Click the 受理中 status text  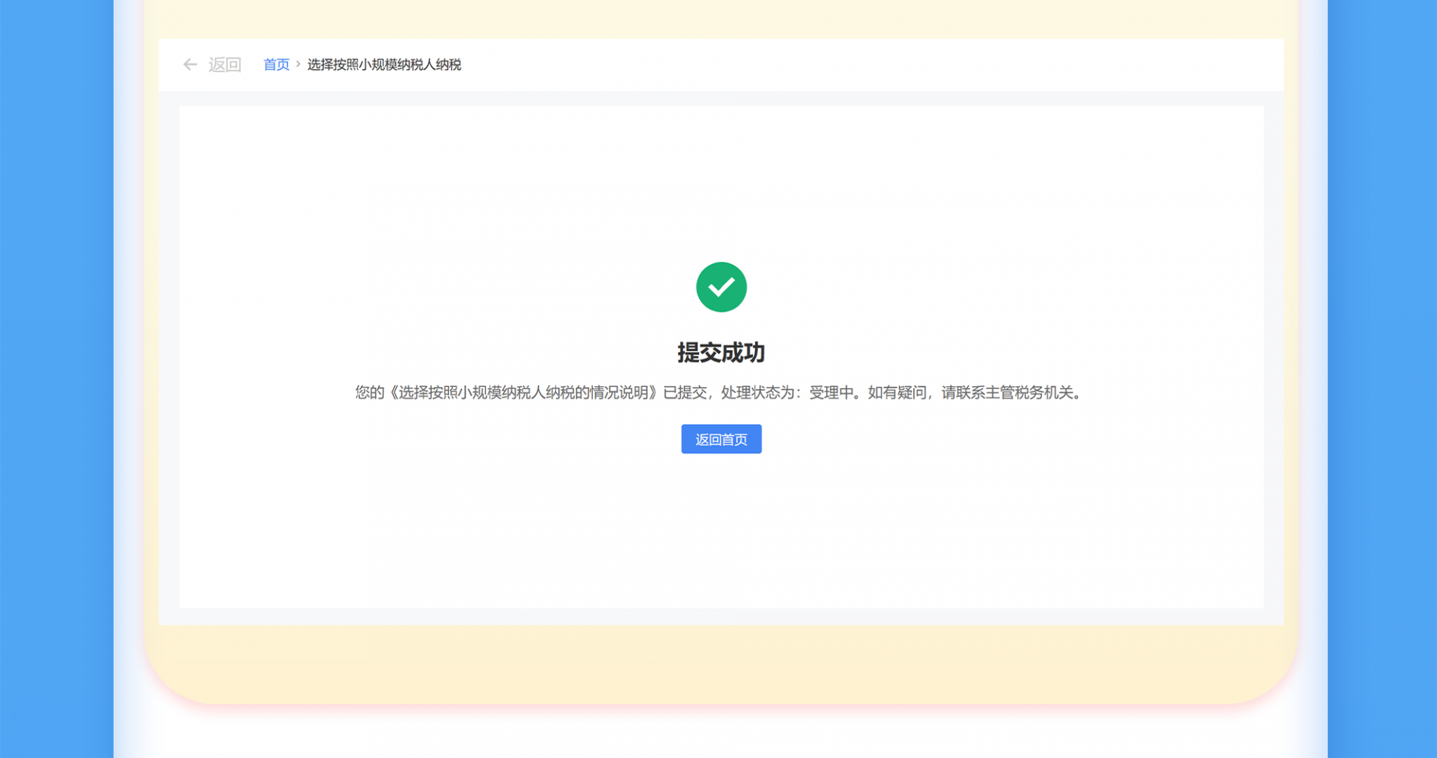(x=831, y=393)
